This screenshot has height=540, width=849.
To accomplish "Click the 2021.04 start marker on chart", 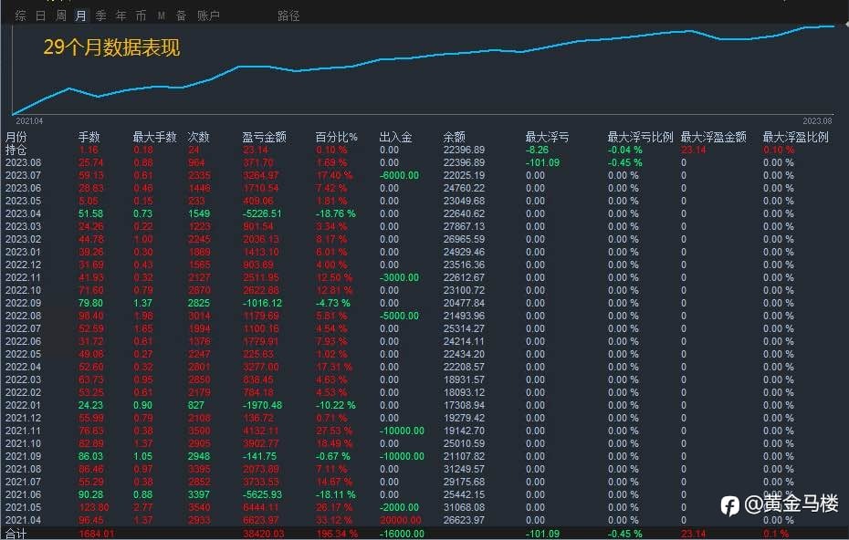I will pyautogui.click(x=29, y=121).
